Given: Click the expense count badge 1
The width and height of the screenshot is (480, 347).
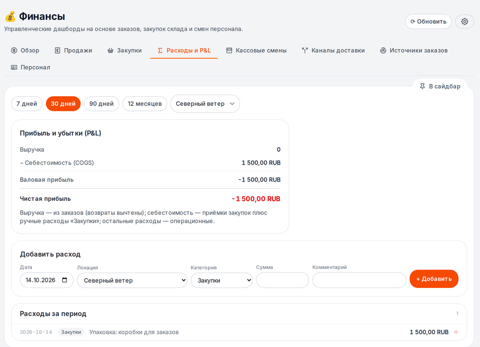Looking at the screenshot, I should point(458,313).
